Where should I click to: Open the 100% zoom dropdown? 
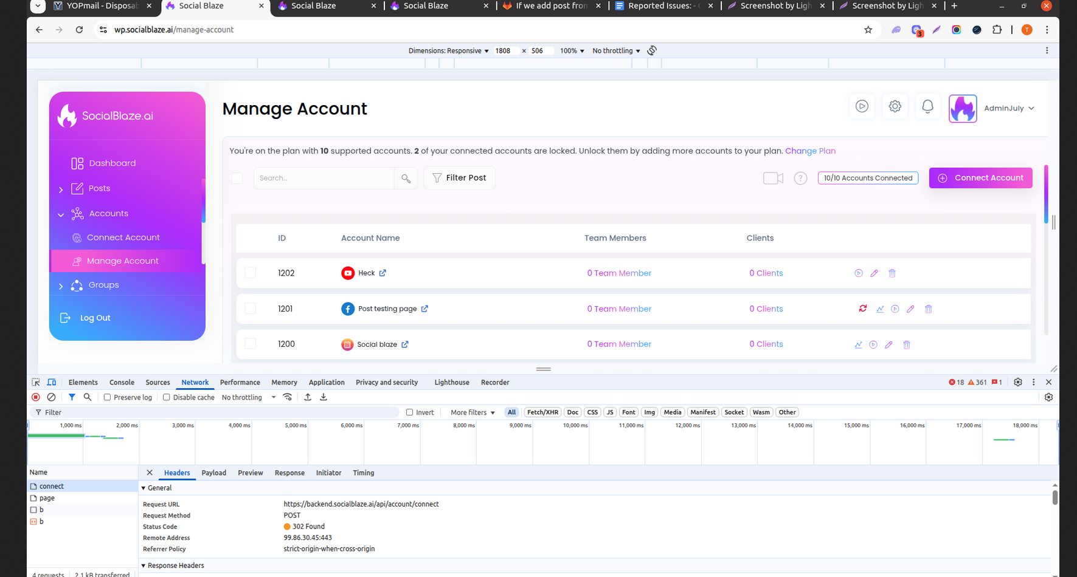point(572,51)
